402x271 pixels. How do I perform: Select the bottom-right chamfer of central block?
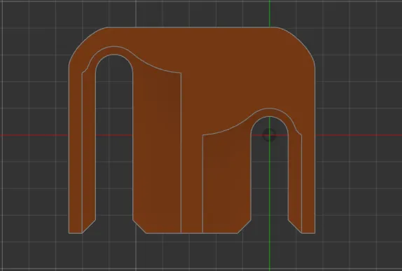(x=244, y=226)
